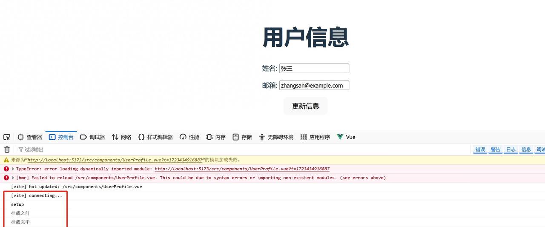Viewport: 545px width, 227px height.
Task: Click the yellow warning triangle icon
Action: (x=6, y=160)
